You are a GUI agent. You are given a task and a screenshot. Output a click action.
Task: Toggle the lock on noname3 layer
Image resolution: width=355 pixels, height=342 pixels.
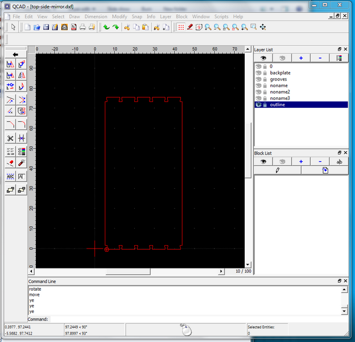[x=265, y=98]
